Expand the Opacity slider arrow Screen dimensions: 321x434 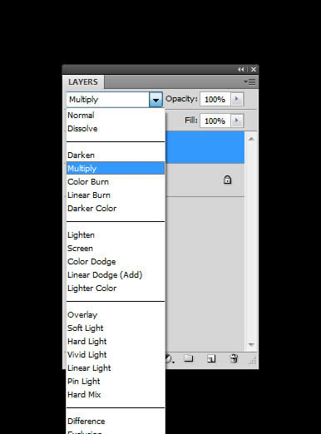tap(237, 99)
